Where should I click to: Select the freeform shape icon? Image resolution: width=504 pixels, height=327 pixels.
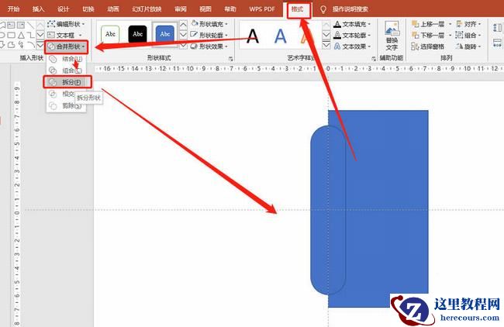pos(12,45)
